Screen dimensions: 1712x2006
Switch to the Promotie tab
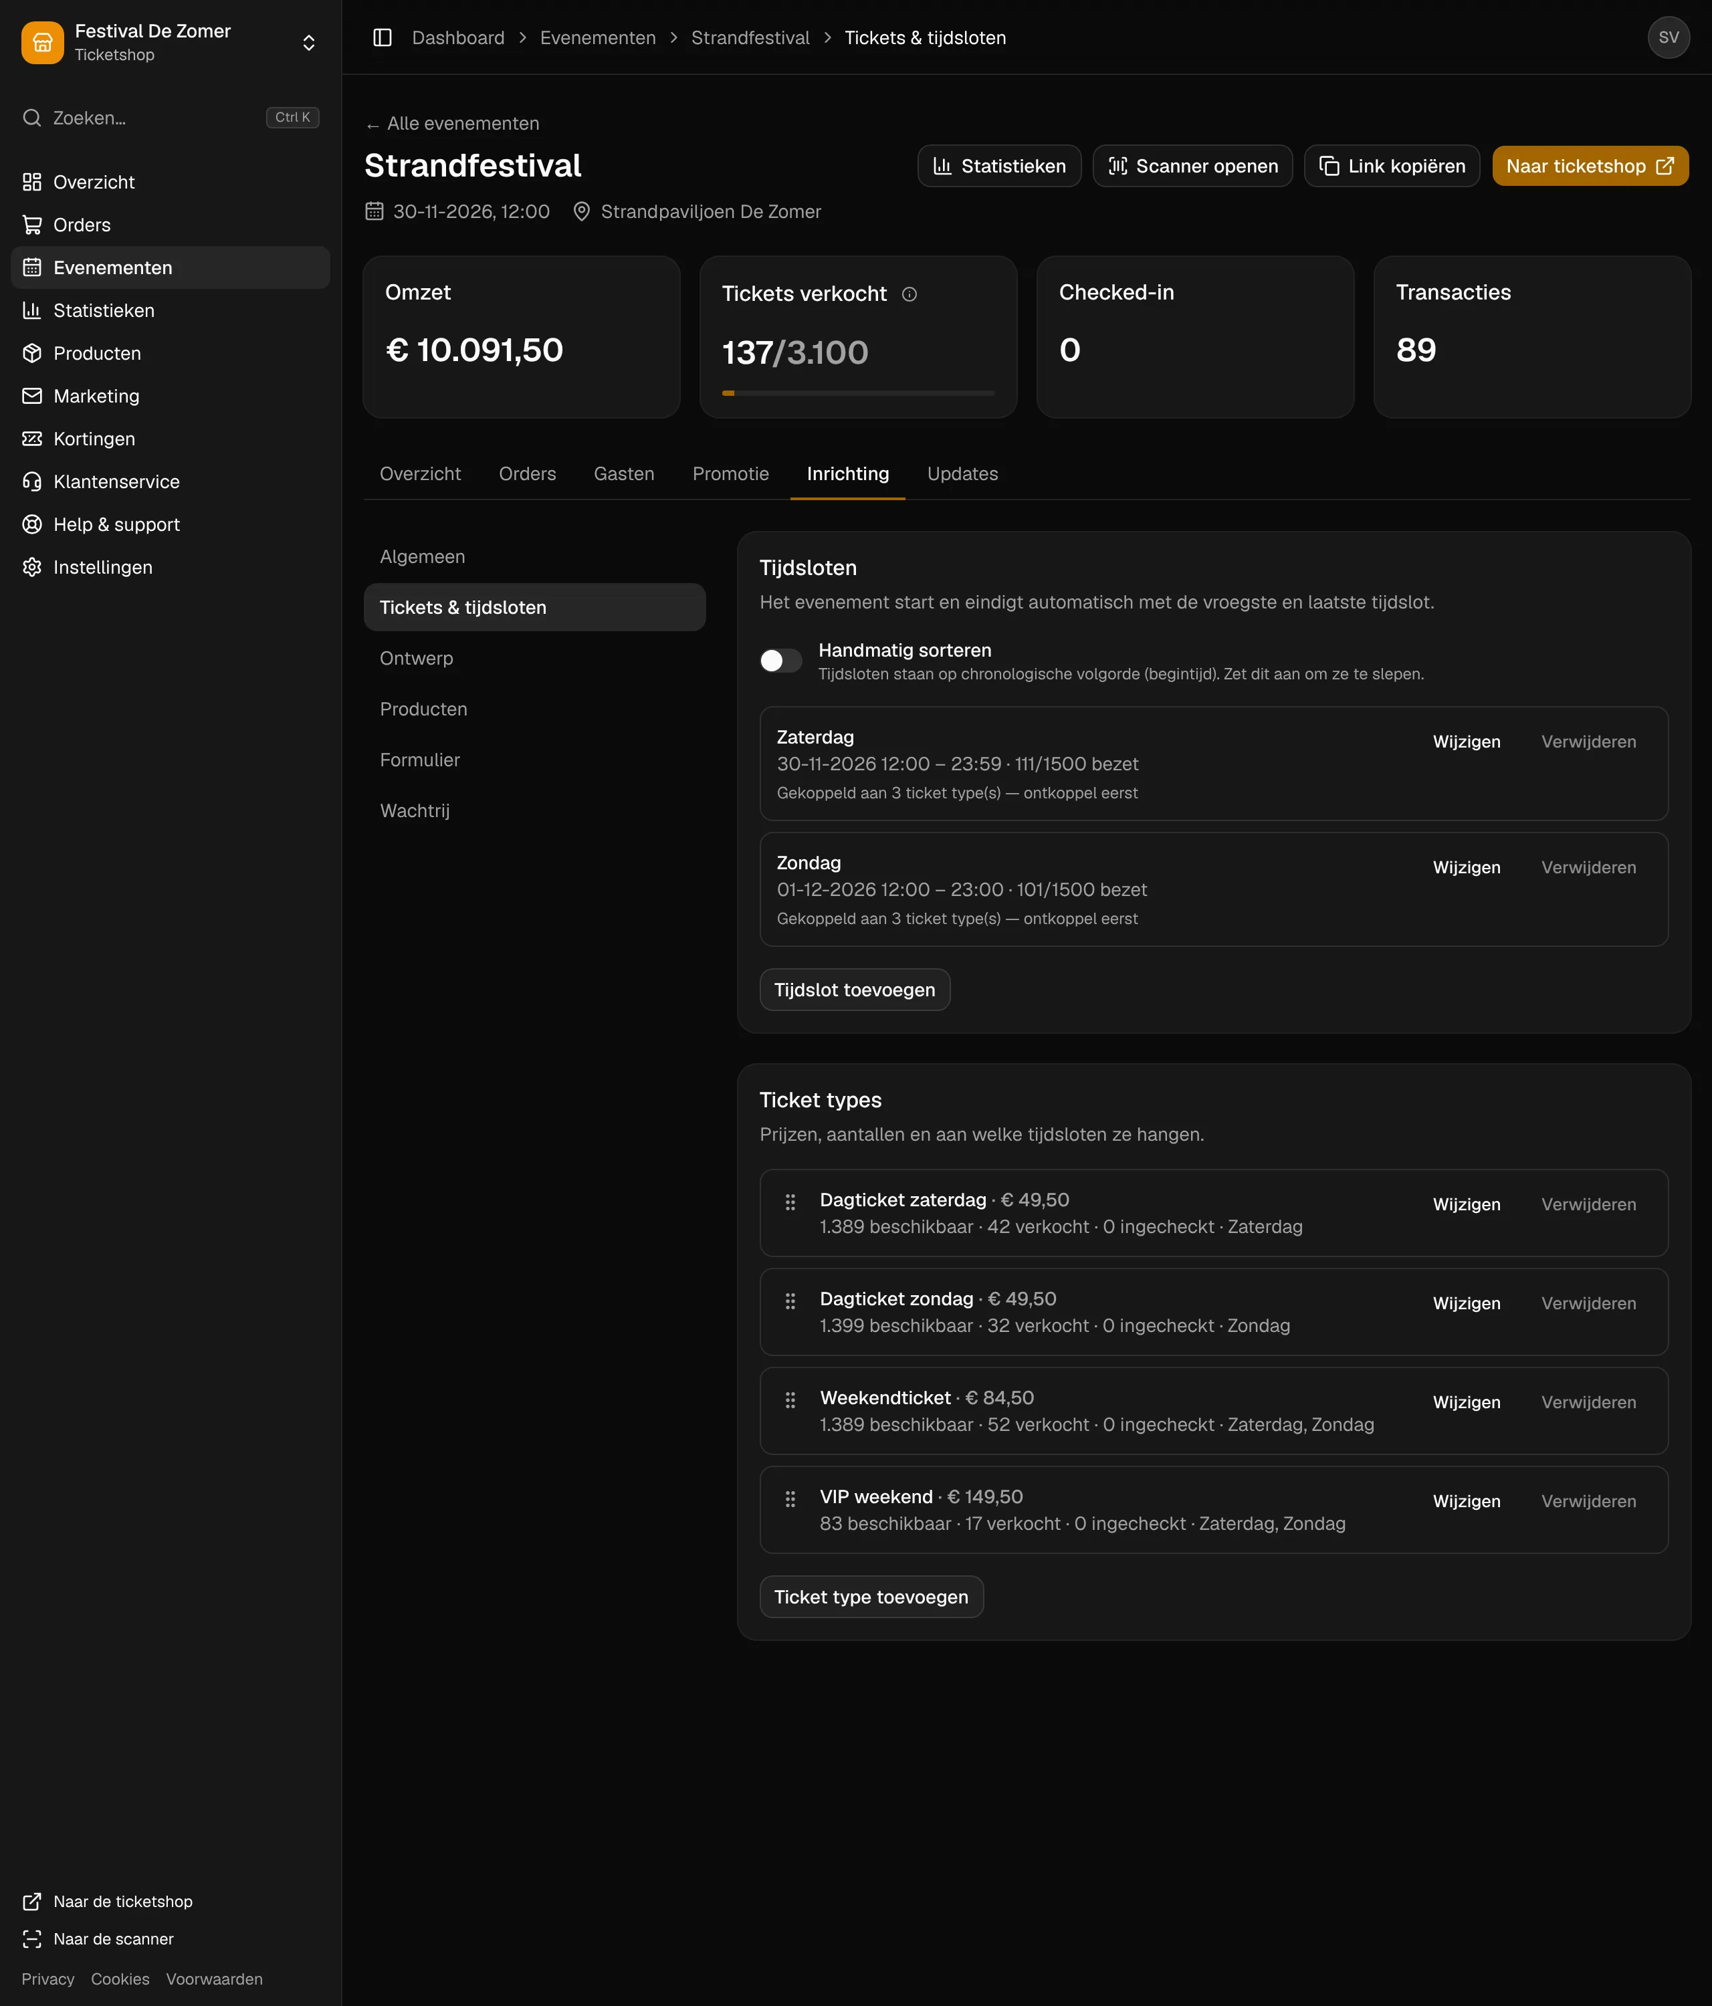(x=730, y=473)
